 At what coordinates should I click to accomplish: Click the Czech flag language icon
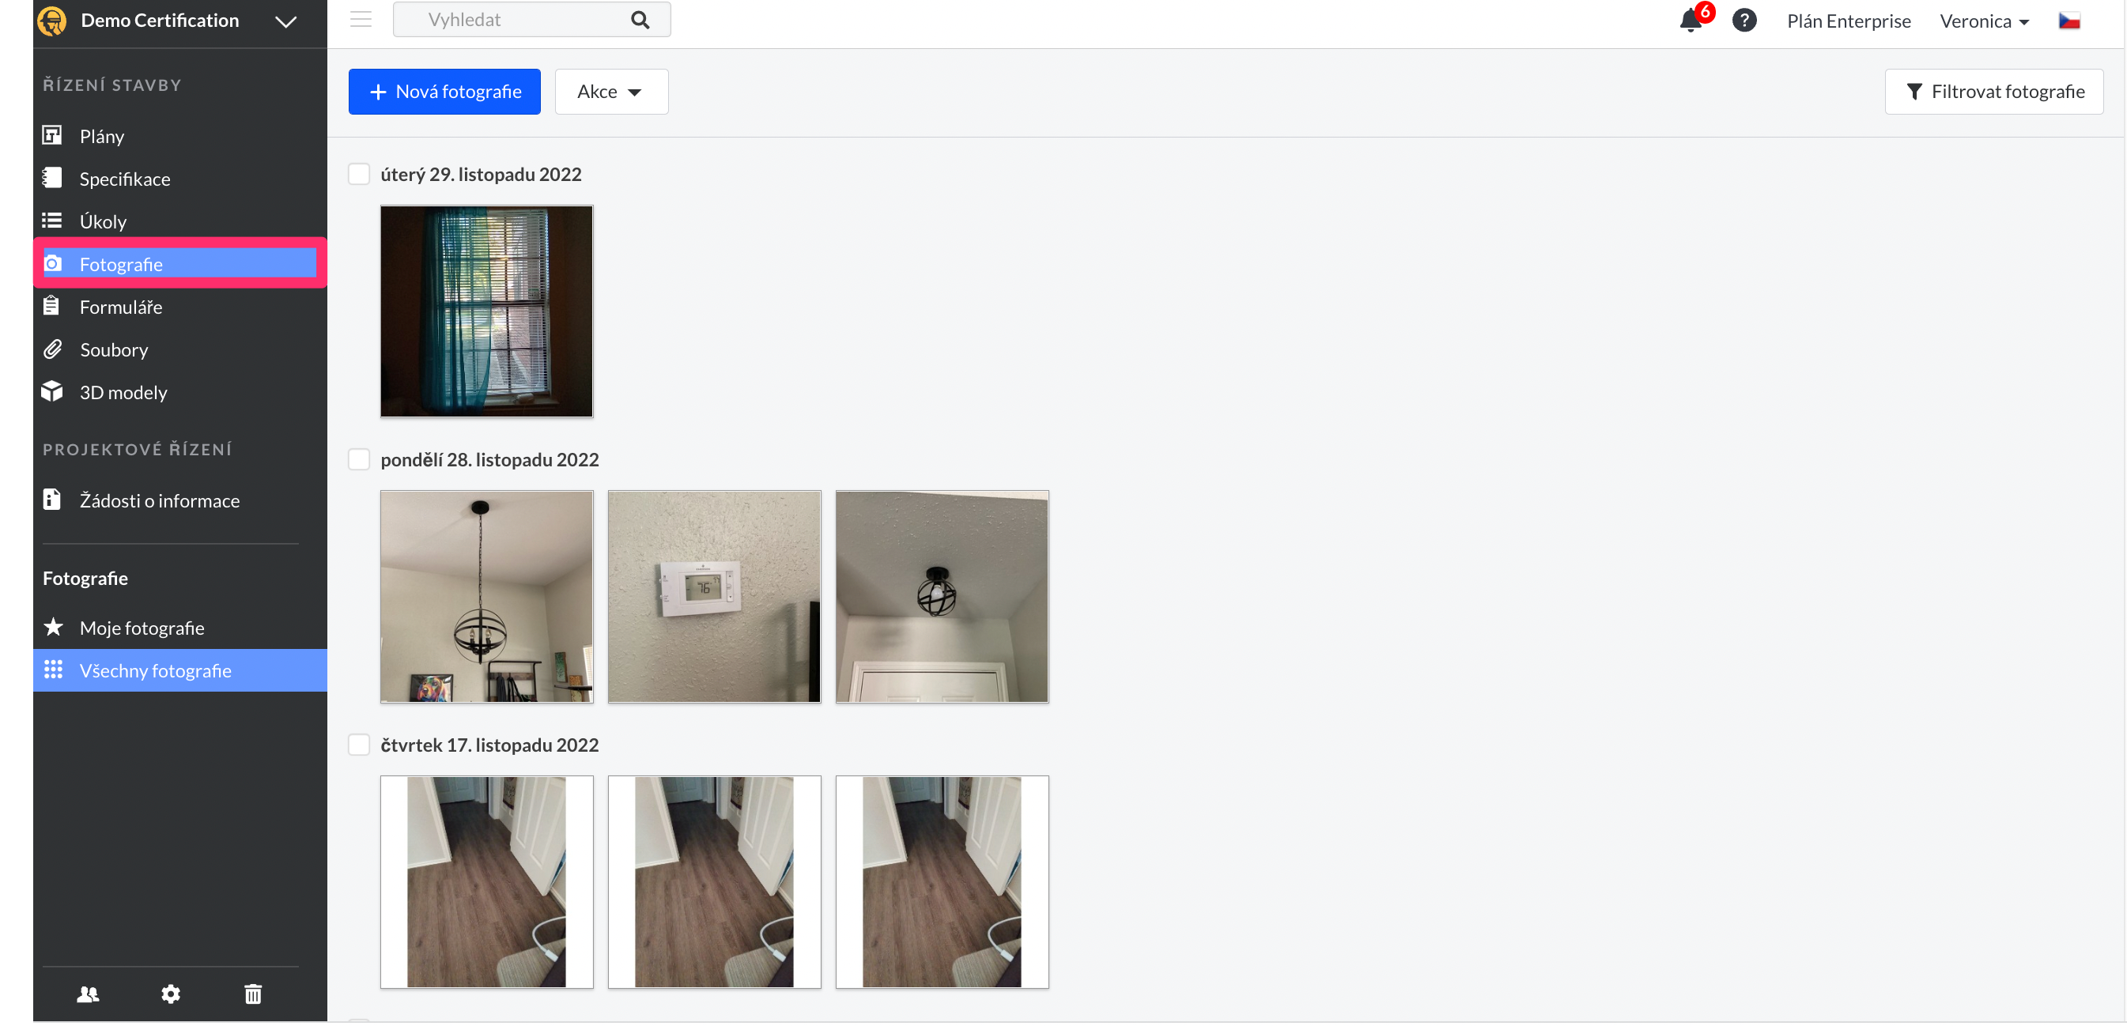point(2071,21)
